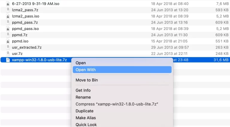Click the ppmd.7z archive icon

pos(8,35)
